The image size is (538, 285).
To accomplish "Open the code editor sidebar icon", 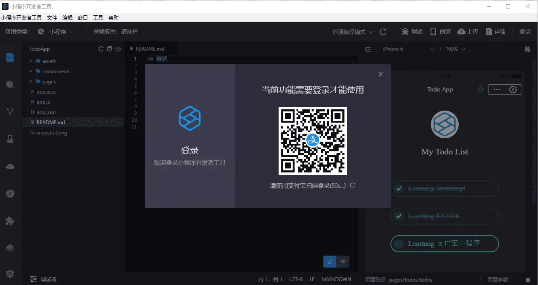I will point(10,57).
